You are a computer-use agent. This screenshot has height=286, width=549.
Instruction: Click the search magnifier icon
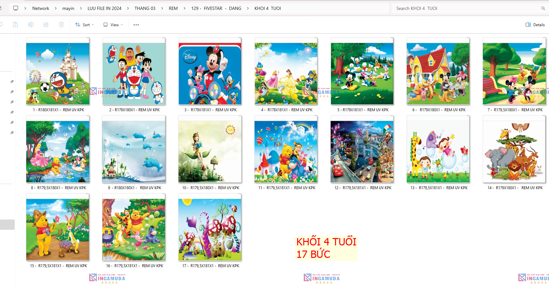pos(543,8)
